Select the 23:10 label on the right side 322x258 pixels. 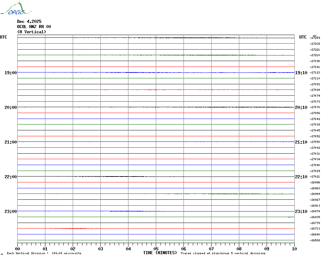click(301, 212)
